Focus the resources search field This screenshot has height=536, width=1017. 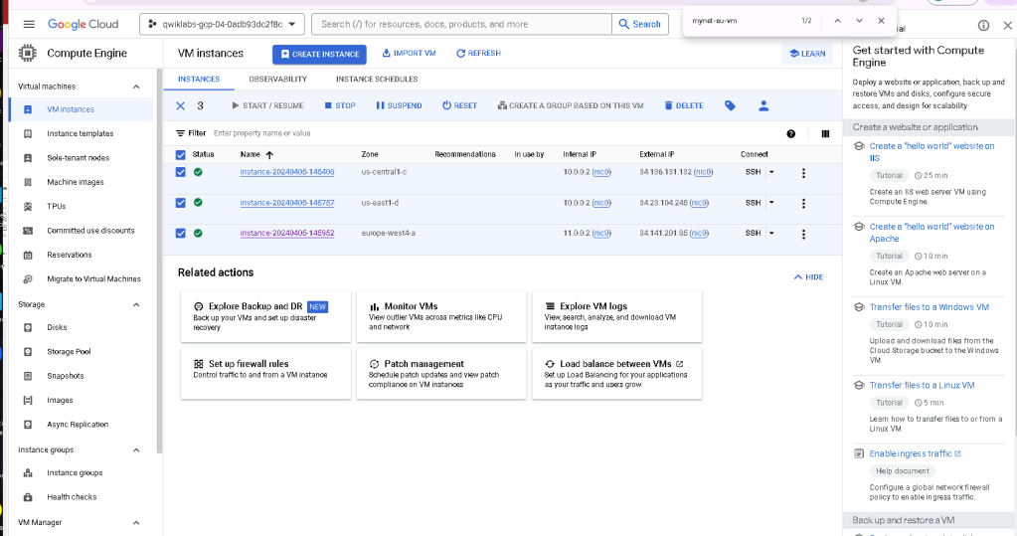462,24
